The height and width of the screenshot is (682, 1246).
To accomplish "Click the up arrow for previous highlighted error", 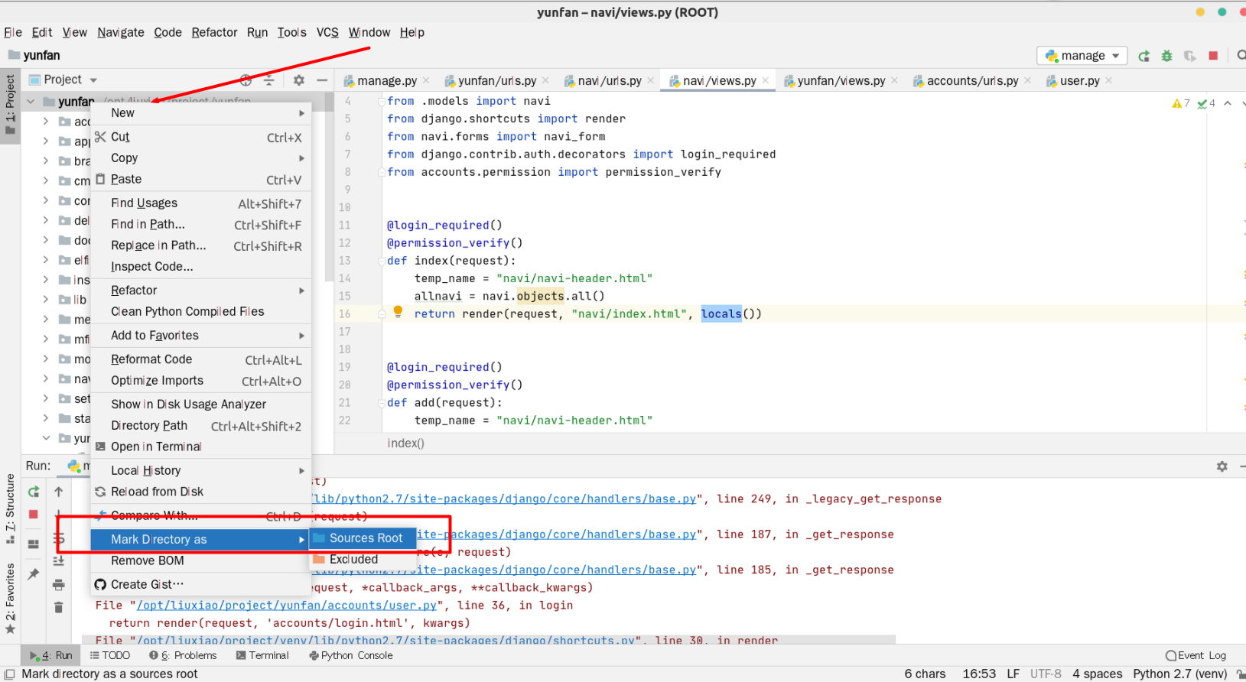I will click(x=1228, y=103).
